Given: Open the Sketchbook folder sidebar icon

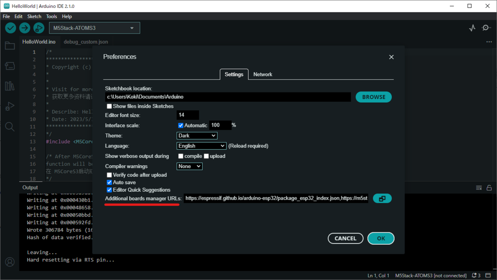Looking at the screenshot, I should point(10,46).
